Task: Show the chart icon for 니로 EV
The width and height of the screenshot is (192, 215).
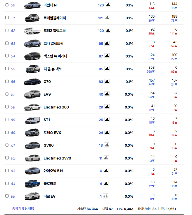Action: (105, 196)
